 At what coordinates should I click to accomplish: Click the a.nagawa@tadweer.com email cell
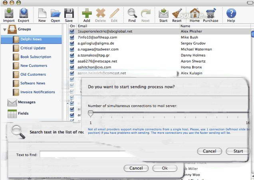tap(98, 49)
